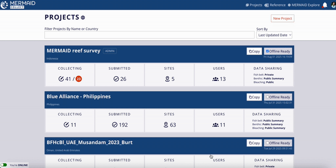Image resolution: width=336 pixels, height=168 pixels.
Task: Uncheck Offline Ready for MERMAID reef survey
Action: [267, 51]
